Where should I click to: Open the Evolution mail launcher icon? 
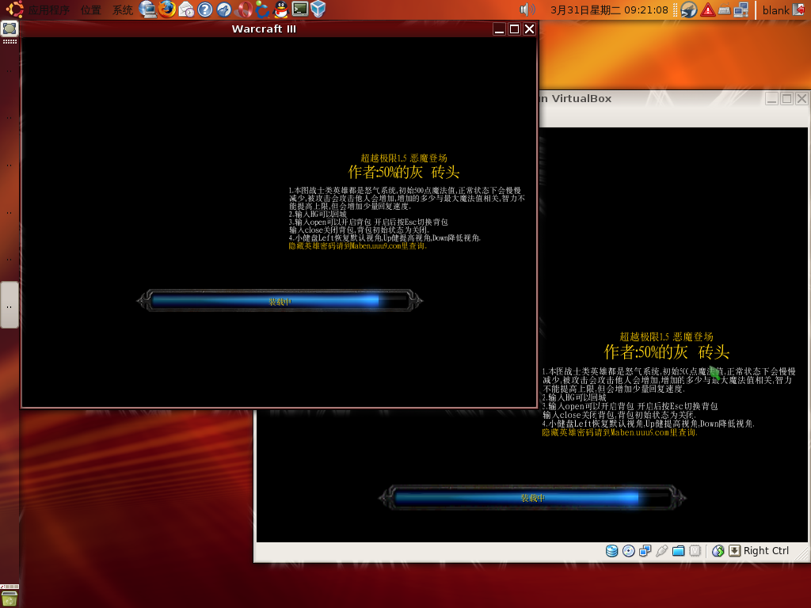click(x=186, y=9)
